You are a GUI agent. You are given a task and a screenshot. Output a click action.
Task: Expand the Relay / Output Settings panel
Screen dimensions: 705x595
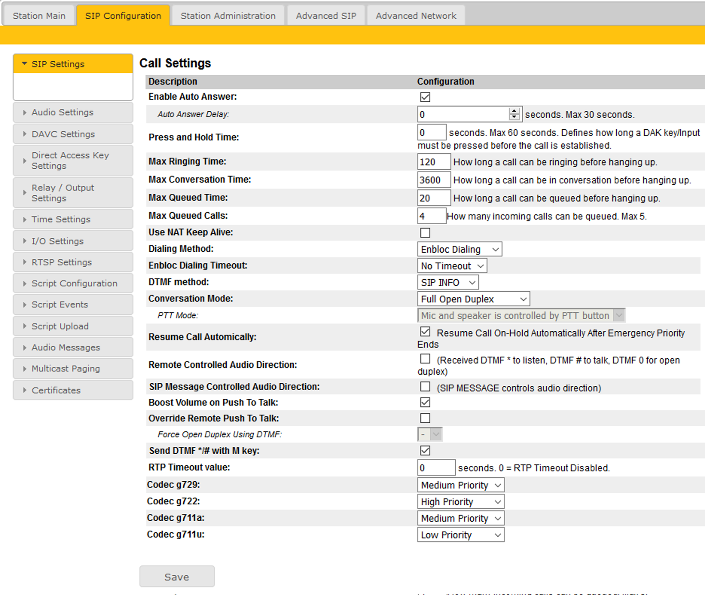[x=73, y=193]
